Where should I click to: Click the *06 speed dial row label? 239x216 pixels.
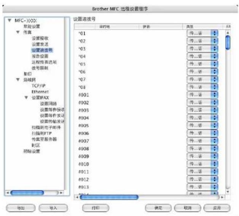[x=82, y=72]
